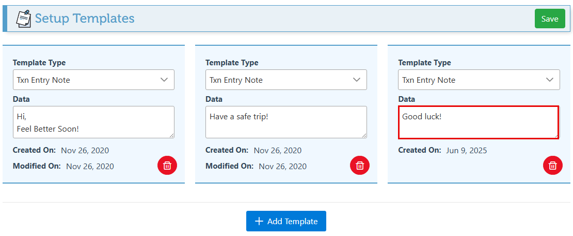The width and height of the screenshot is (573, 236).
Task: Click Modified On date in middle card
Action: (282, 166)
